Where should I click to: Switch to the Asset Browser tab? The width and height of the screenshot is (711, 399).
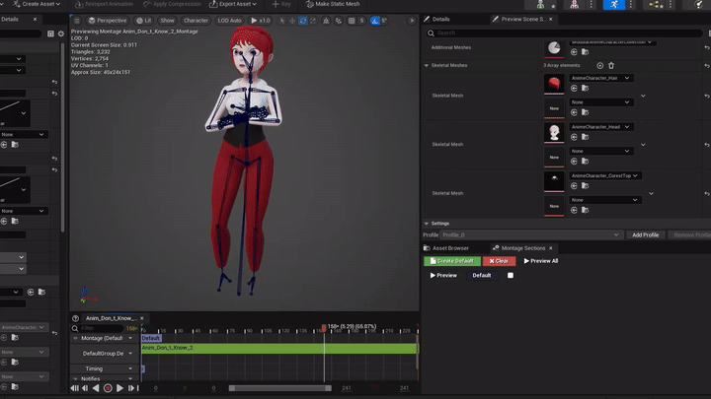click(x=448, y=248)
